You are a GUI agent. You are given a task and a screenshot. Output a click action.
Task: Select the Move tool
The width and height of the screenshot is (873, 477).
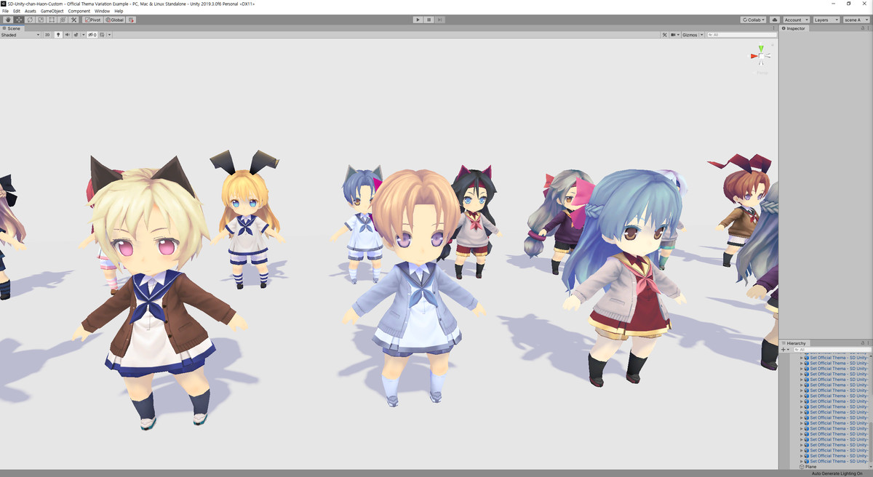(19, 20)
